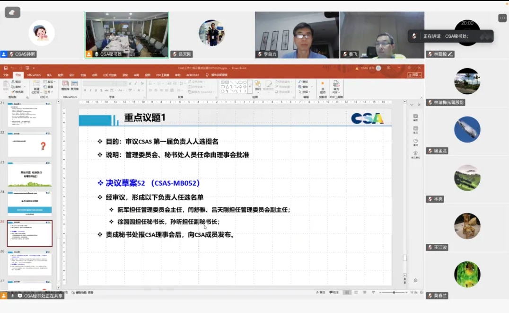The image size is (509, 313).
Task: Click the 正在讲话 CSA秘书处 speaker banner
Action: (450, 36)
